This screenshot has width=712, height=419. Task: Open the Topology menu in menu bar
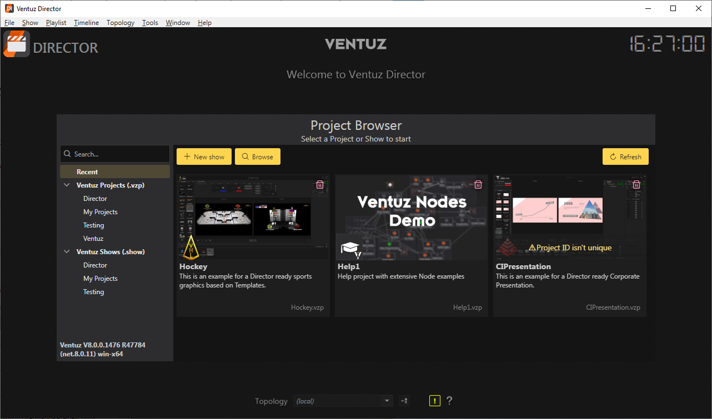(121, 23)
